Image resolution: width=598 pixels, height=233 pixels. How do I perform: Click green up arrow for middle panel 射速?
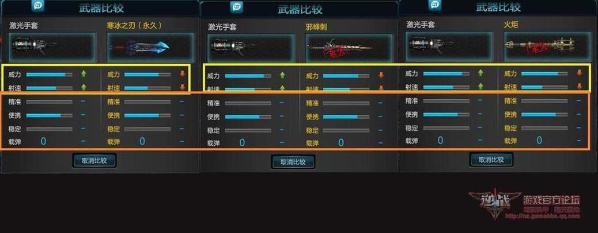(x=282, y=88)
